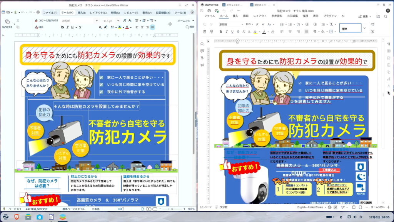Open the 挿入 tab in ONLYOFFICE

click(235, 16)
